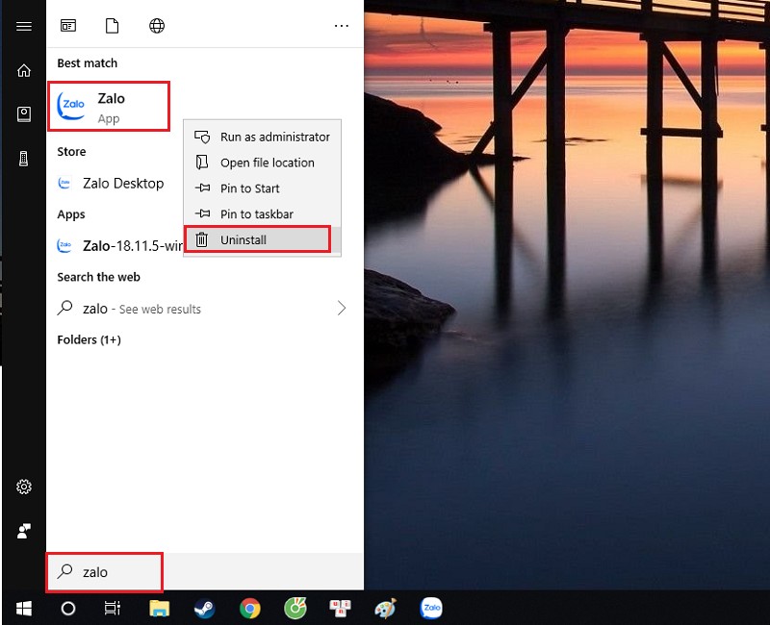Expand the web results chevron for zalo

pos(341,309)
